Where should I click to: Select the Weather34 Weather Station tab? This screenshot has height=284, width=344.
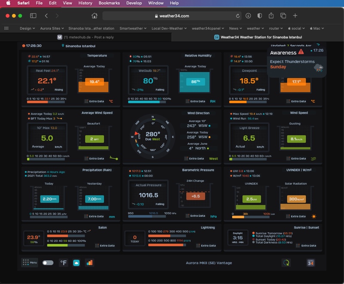pos(258,37)
